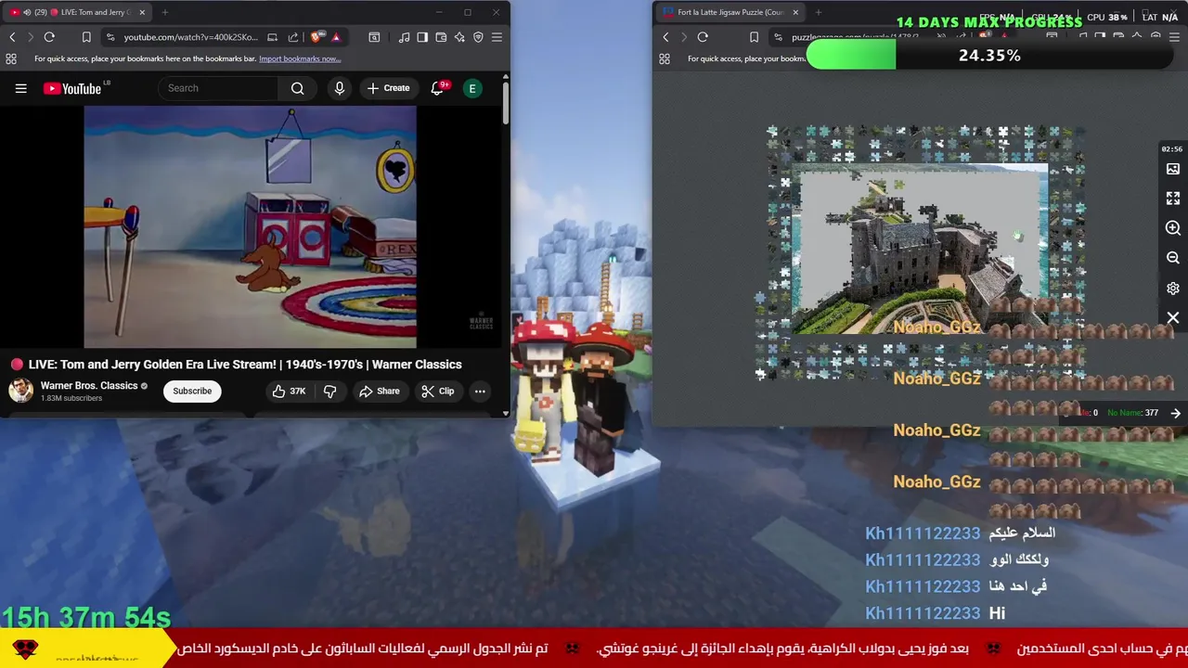Go to the YouTube home logo
This screenshot has width=1188, height=668.
[x=71, y=88]
